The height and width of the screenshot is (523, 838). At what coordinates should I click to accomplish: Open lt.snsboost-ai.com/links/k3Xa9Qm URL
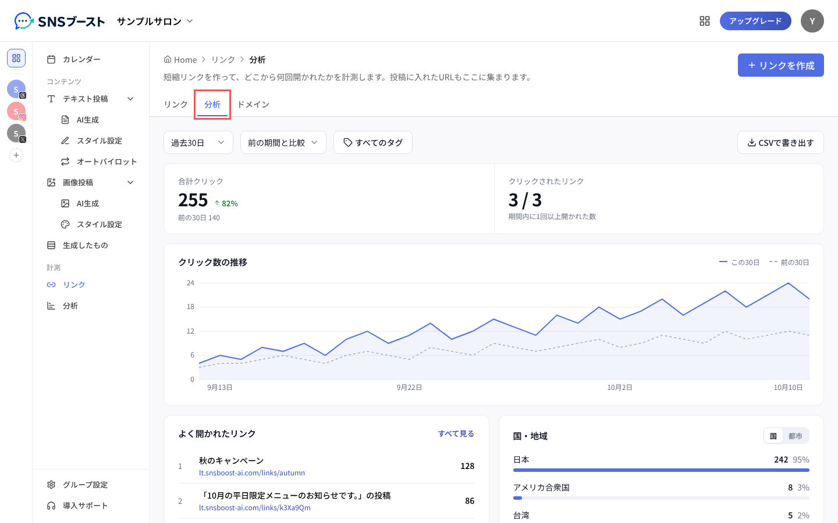(255, 508)
